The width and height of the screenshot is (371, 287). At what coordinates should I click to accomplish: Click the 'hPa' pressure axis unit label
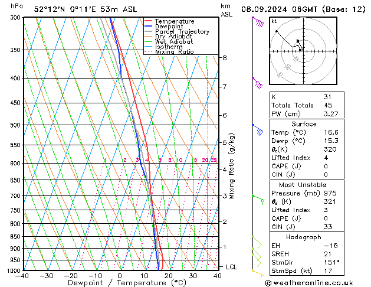click(x=17, y=6)
